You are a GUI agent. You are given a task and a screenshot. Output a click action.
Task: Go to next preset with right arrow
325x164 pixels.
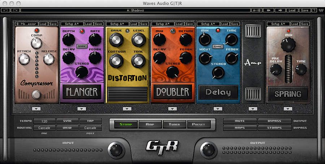point(280,10)
